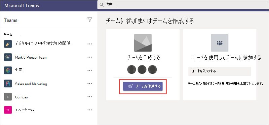Select the Mark 8 Project Team avatar icon
The width and height of the screenshot is (269, 125).
[x=8, y=57]
